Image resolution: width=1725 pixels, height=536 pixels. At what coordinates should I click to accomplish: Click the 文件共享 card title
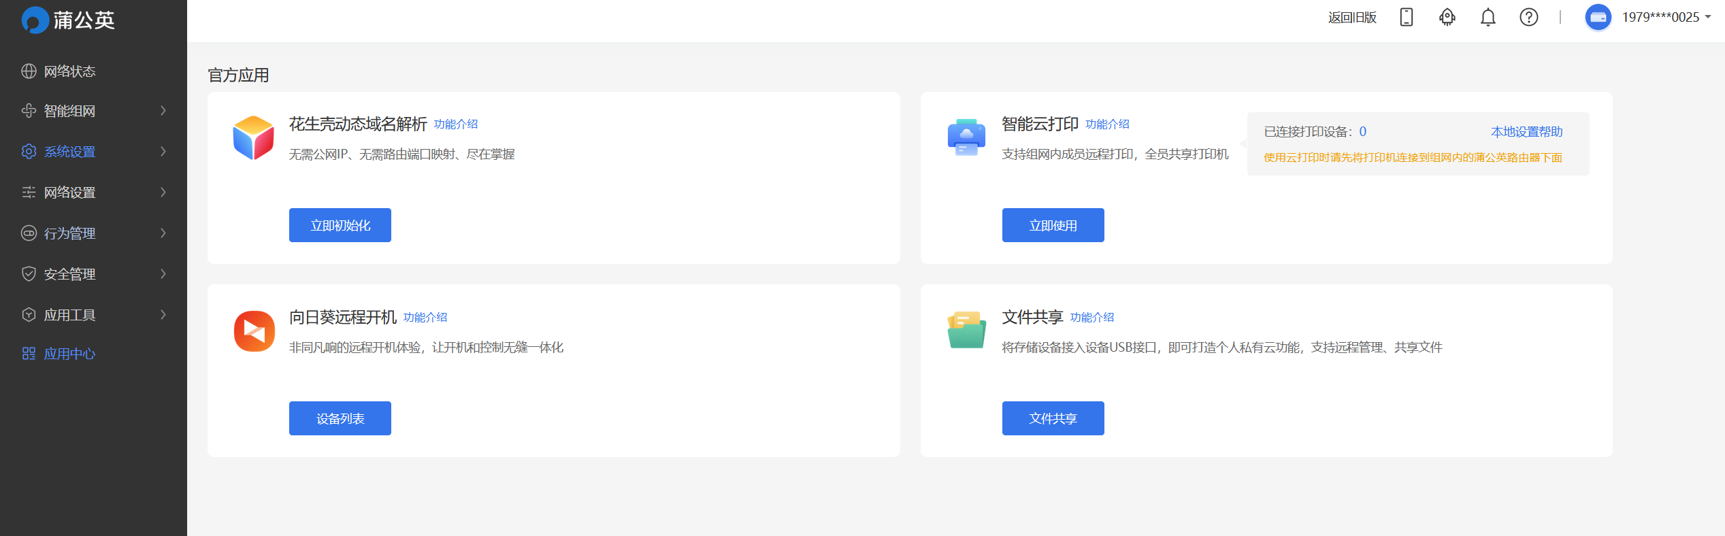point(1032,317)
